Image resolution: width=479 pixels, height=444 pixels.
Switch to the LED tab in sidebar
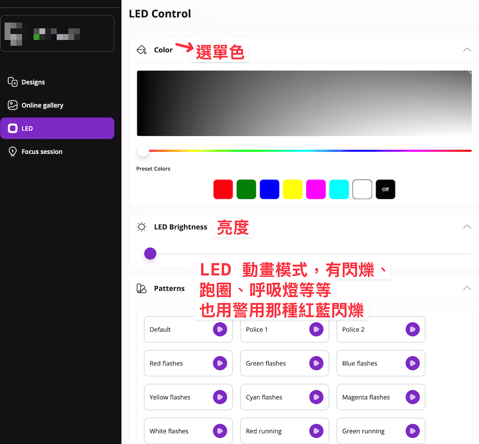[x=27, y=128]
